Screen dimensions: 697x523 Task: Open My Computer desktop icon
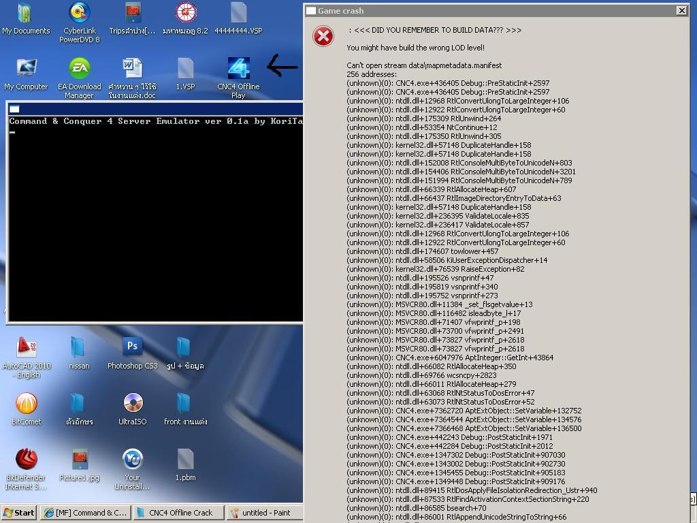pyautogui.click(x=26, y=74)
